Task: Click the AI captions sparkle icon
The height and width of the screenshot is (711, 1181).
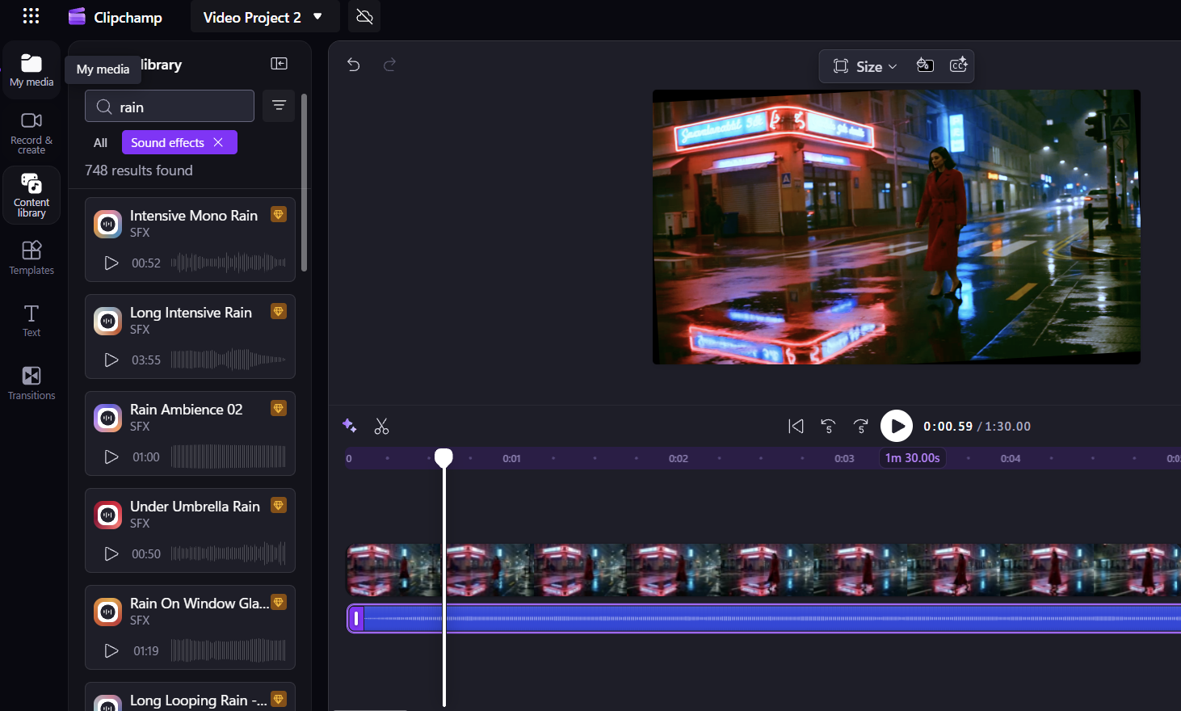Action: click(958, 65)
